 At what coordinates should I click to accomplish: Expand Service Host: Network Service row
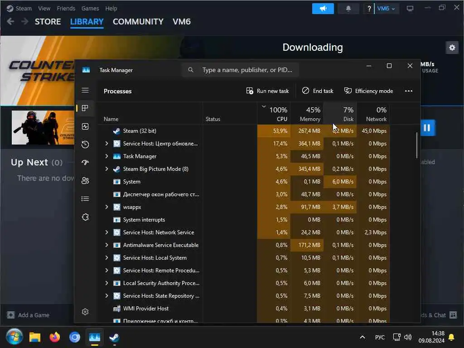106,232
